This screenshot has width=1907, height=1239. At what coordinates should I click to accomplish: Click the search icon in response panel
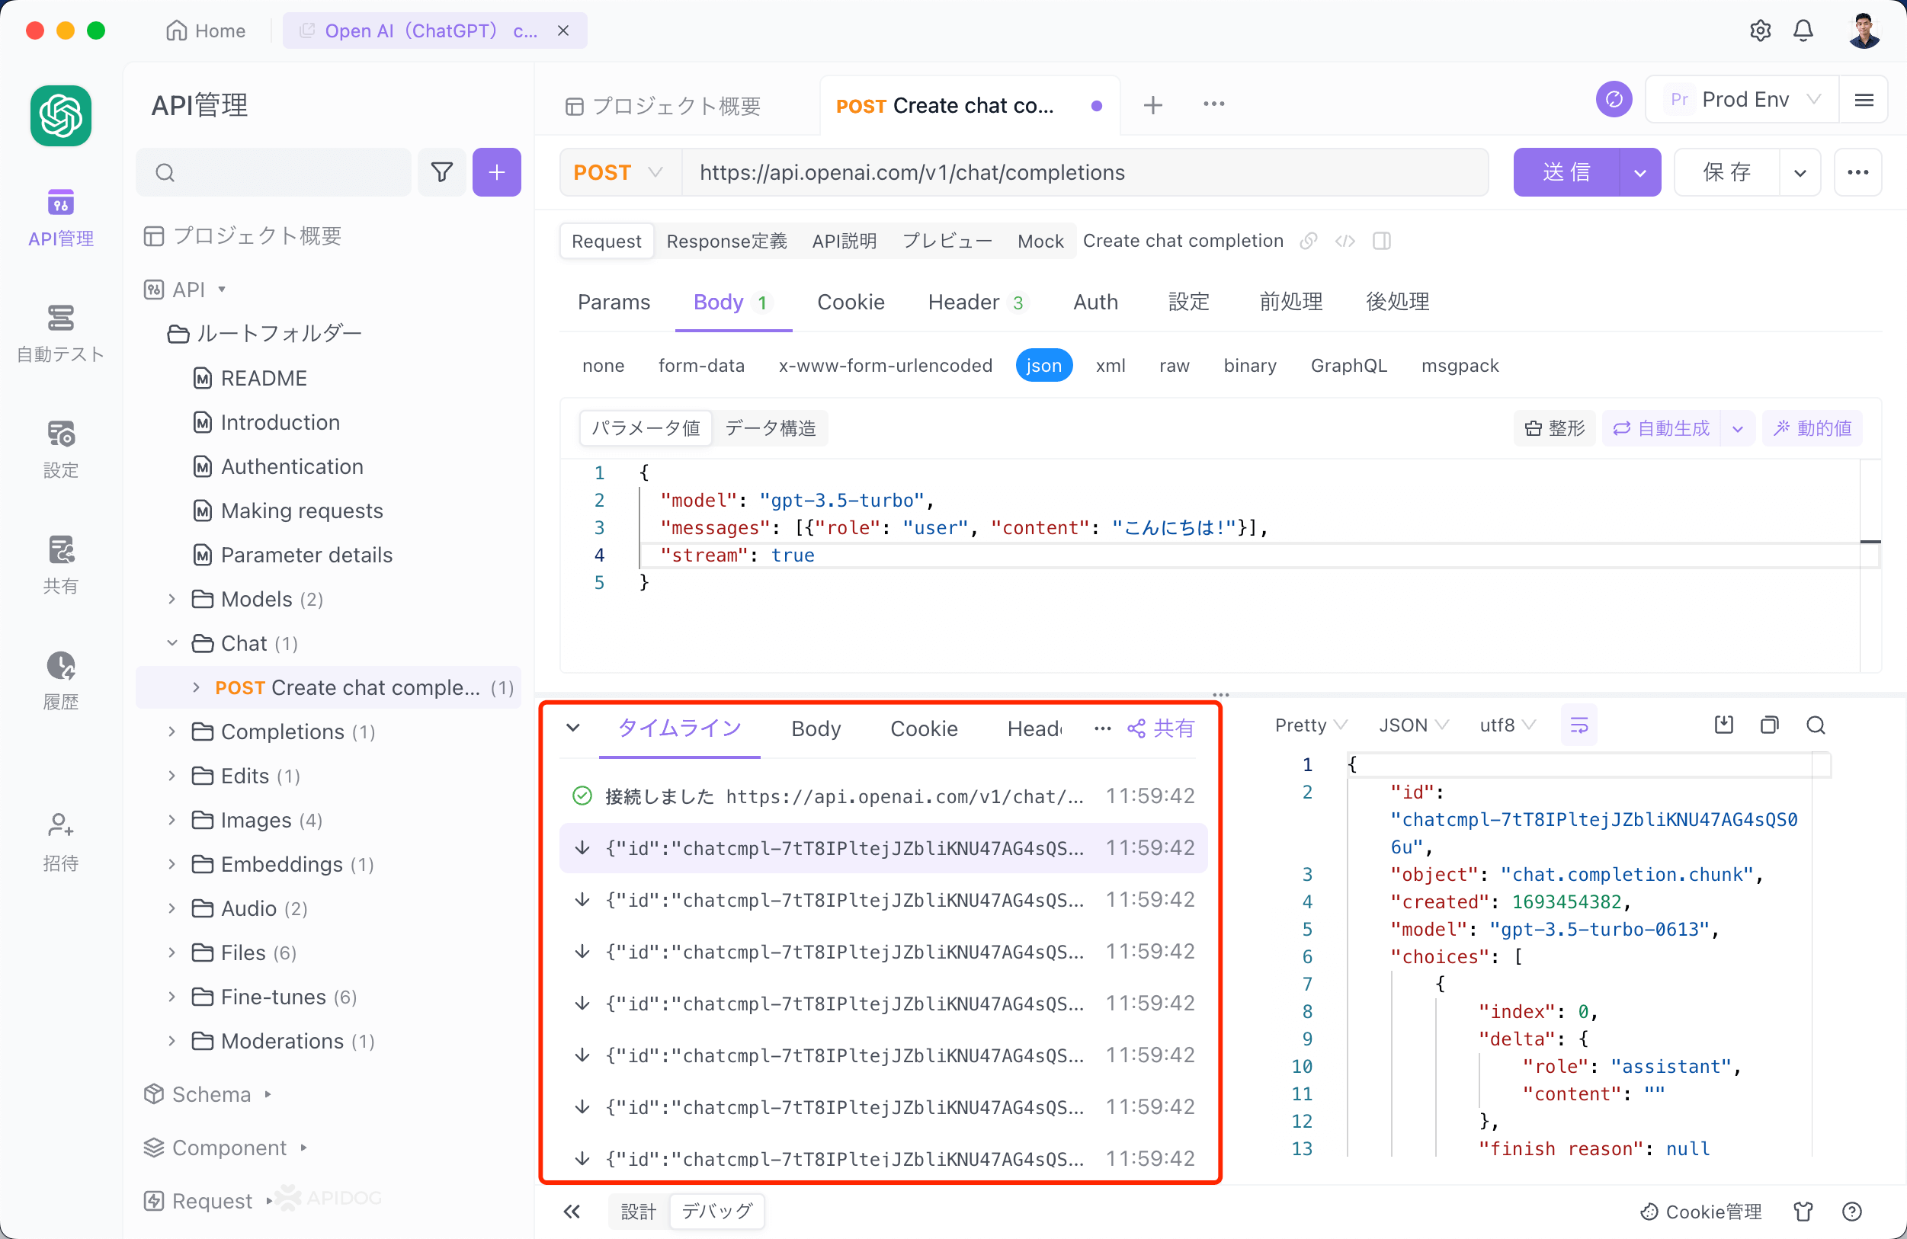pyautogui.click(x=1816, y=725)
